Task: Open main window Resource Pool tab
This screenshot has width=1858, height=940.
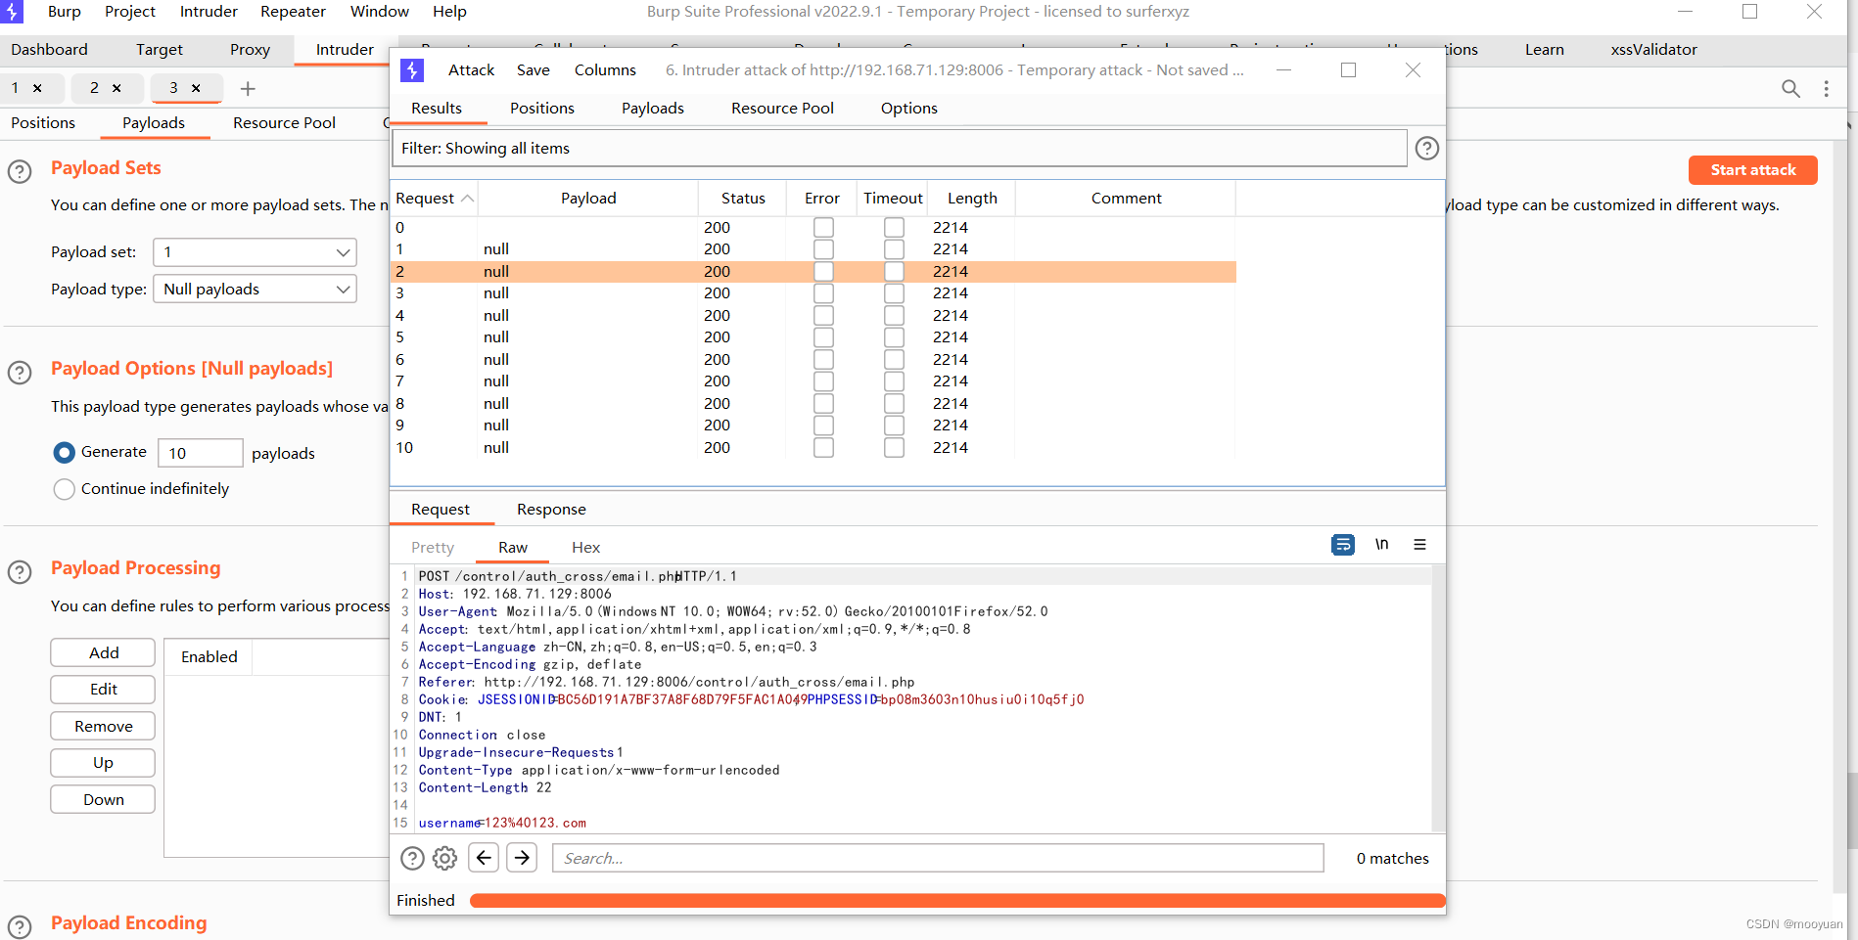Action: (x=284, y=123)
